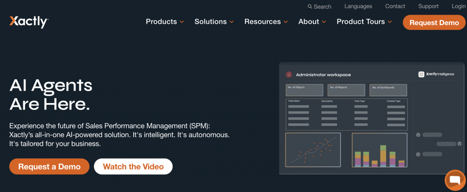Click the Request a Demo button
467x192 pixels.
click(x=49, y=166)
